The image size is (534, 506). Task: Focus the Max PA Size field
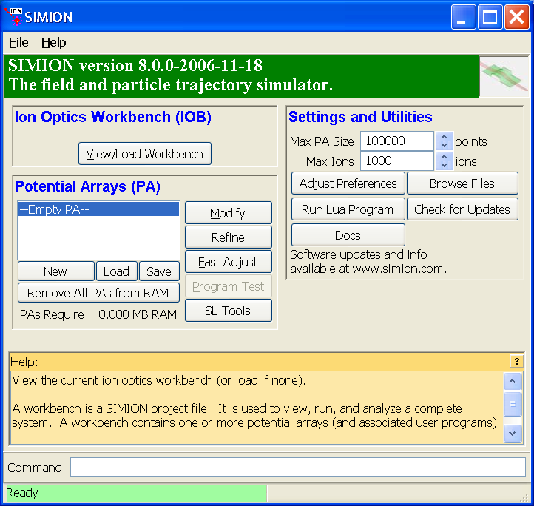[x=396, y=141]
